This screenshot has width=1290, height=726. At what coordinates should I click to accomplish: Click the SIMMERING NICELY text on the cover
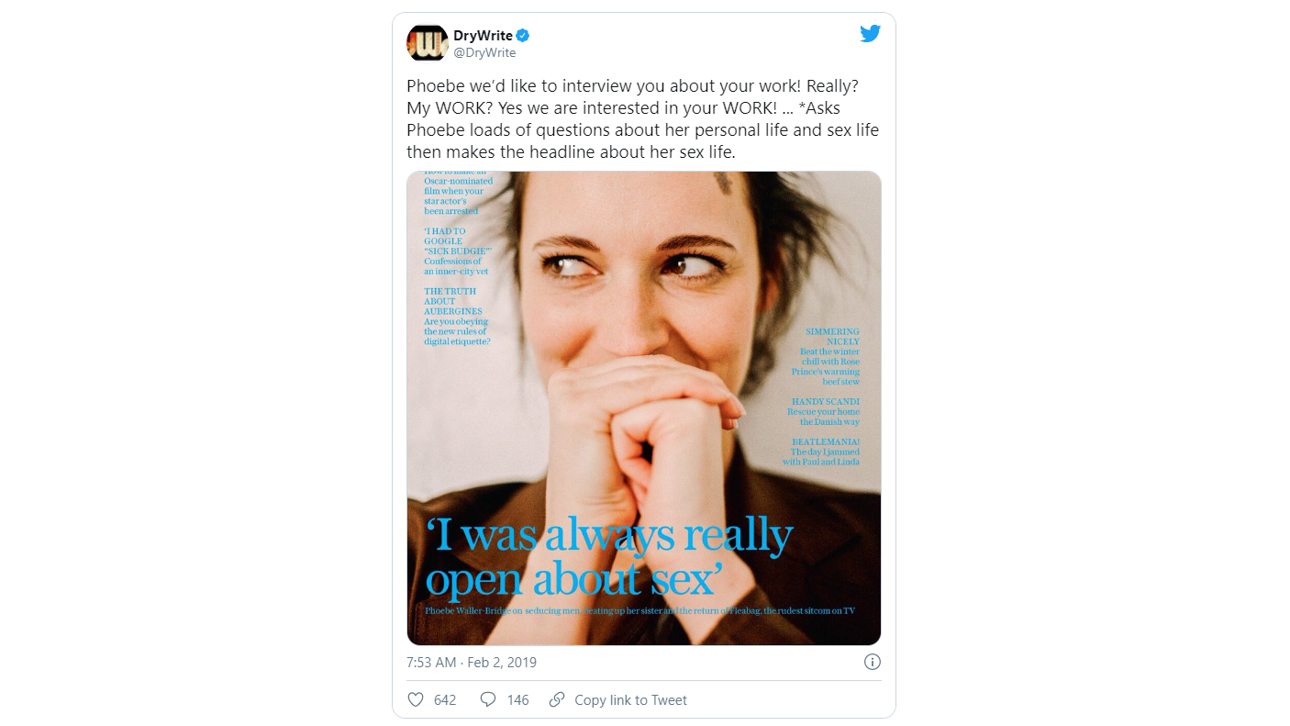tap(832, 337)
